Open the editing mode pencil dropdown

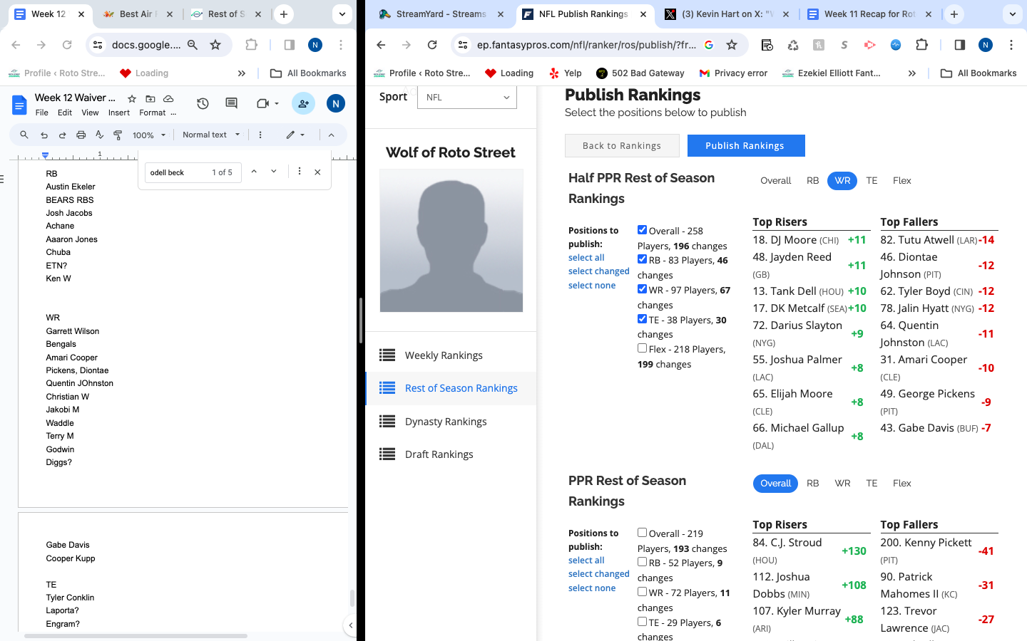pyautogui.click(x=295, y=135)
